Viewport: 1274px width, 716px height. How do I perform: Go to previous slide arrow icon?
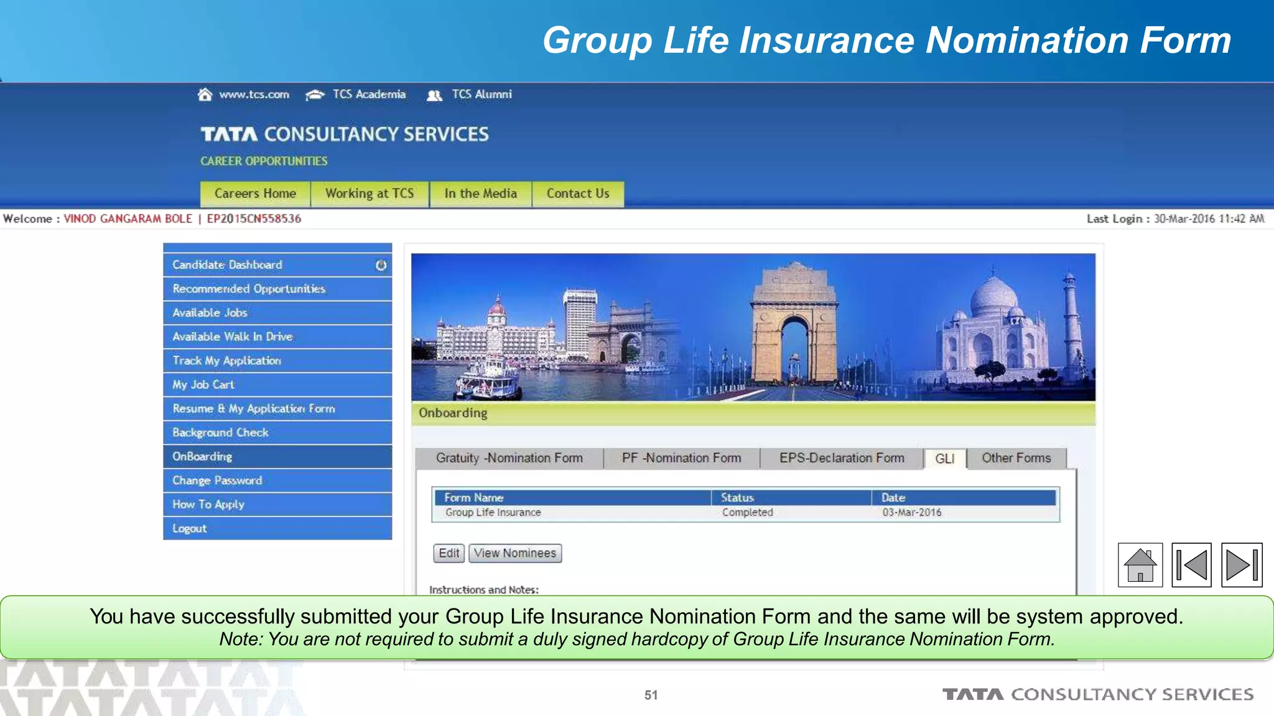coord(1191,565)
